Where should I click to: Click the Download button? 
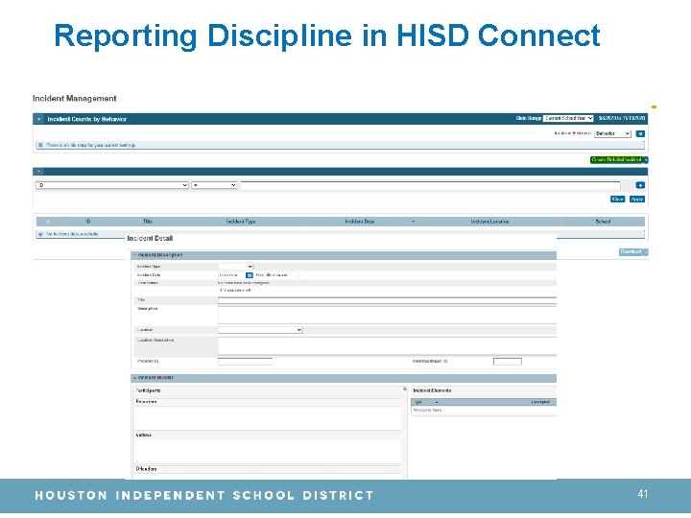(x=631, y=252)
